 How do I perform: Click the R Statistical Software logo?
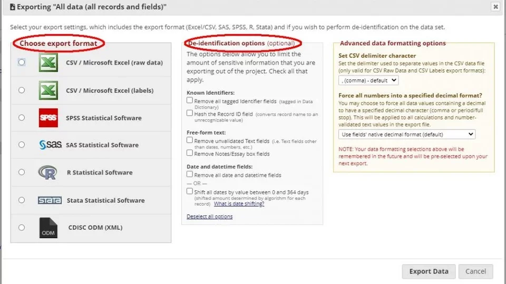48,173
